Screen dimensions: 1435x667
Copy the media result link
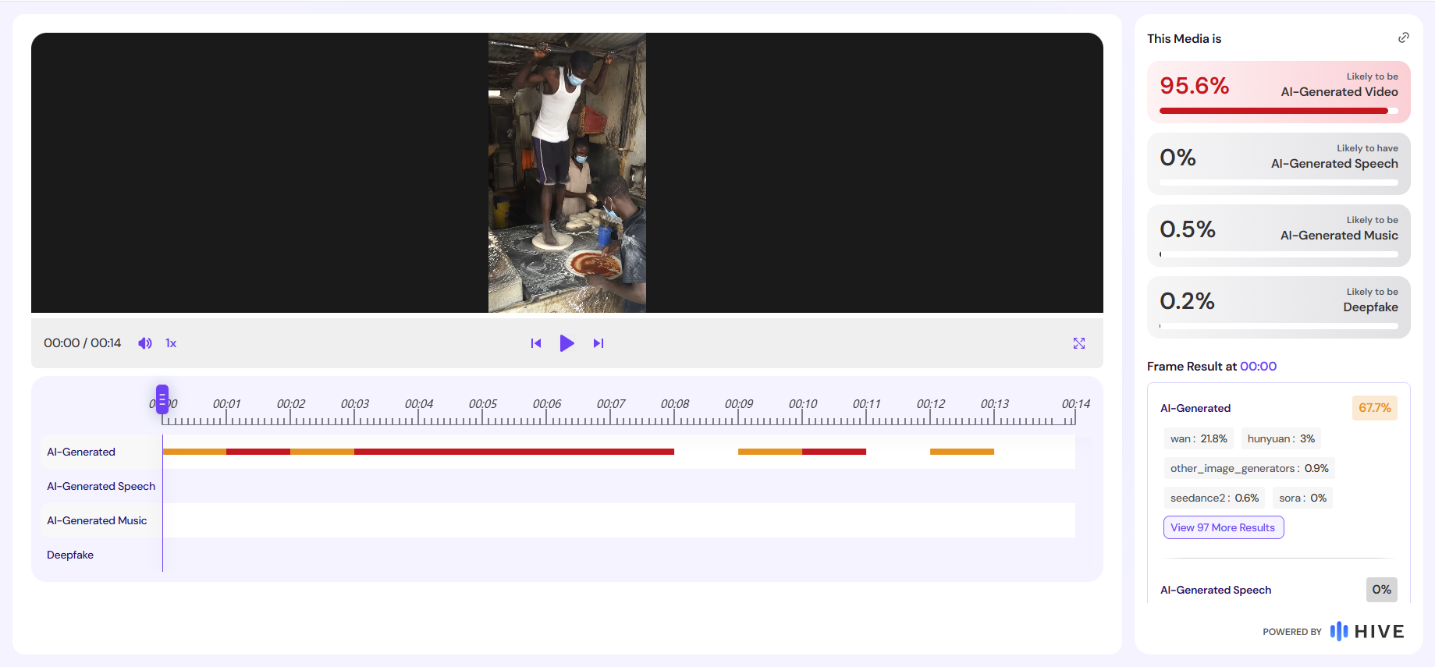(1404, 37)
